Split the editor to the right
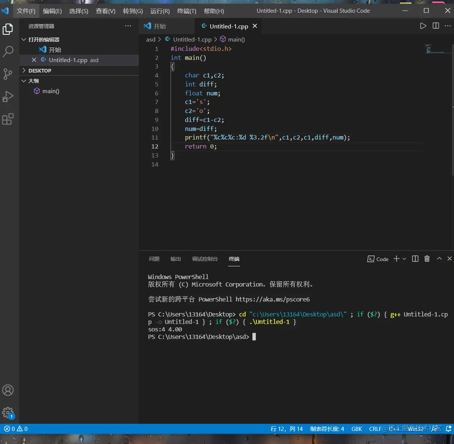Screen dimensions: 454x444 (436, 26)
